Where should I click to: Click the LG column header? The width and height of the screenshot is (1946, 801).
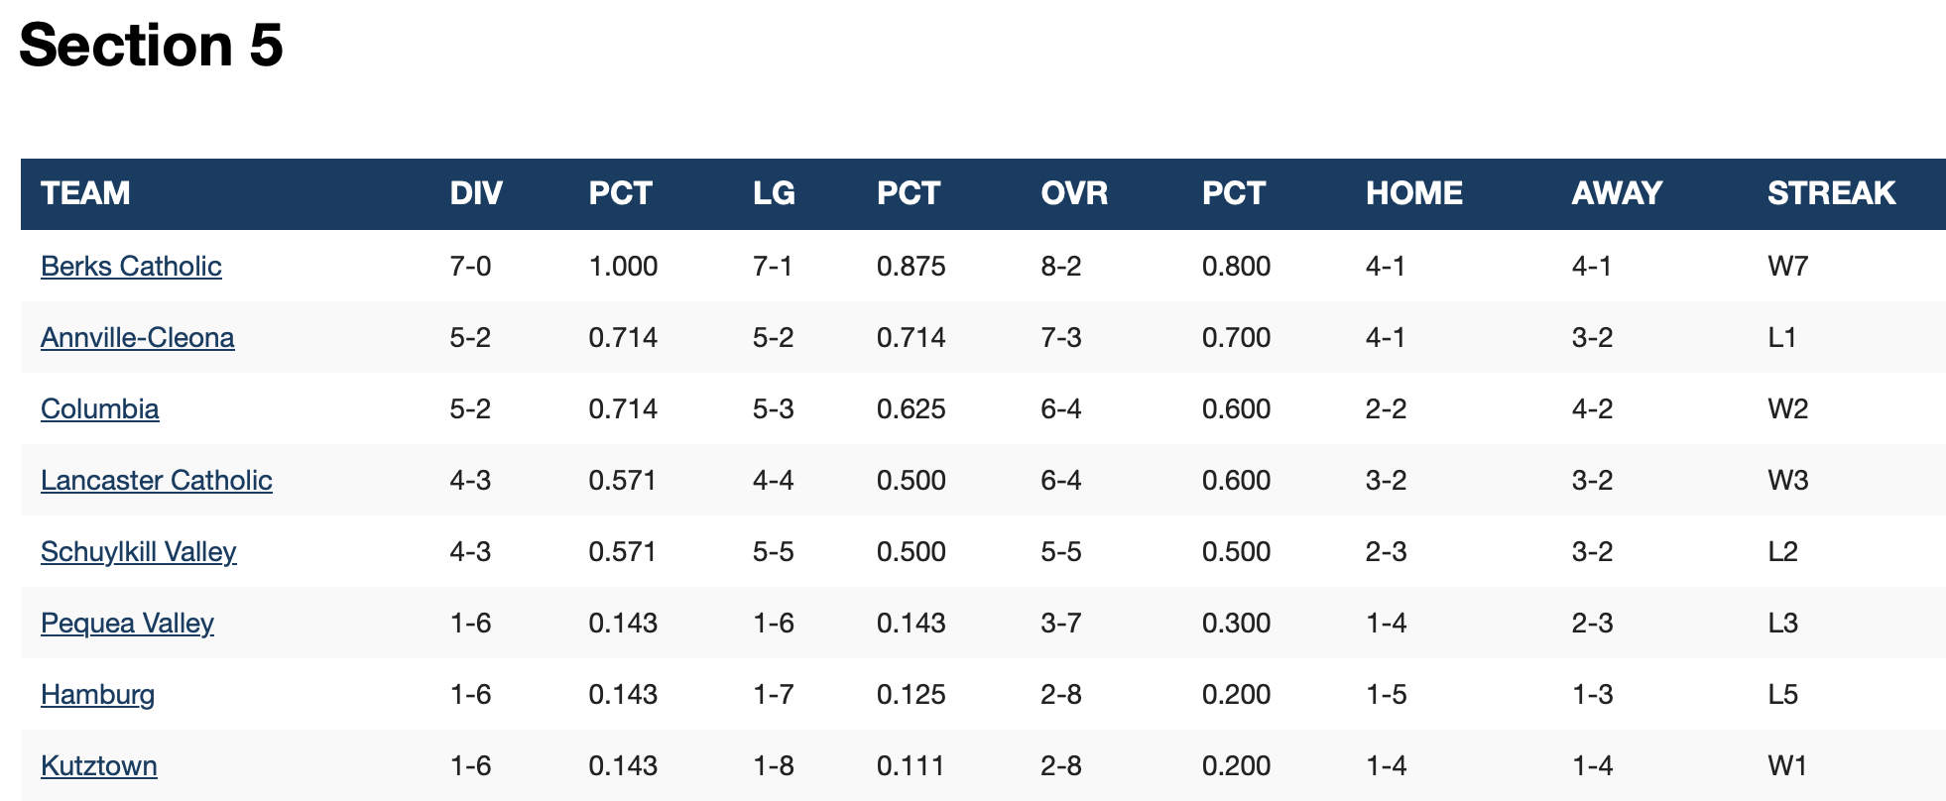click(774, 192)
